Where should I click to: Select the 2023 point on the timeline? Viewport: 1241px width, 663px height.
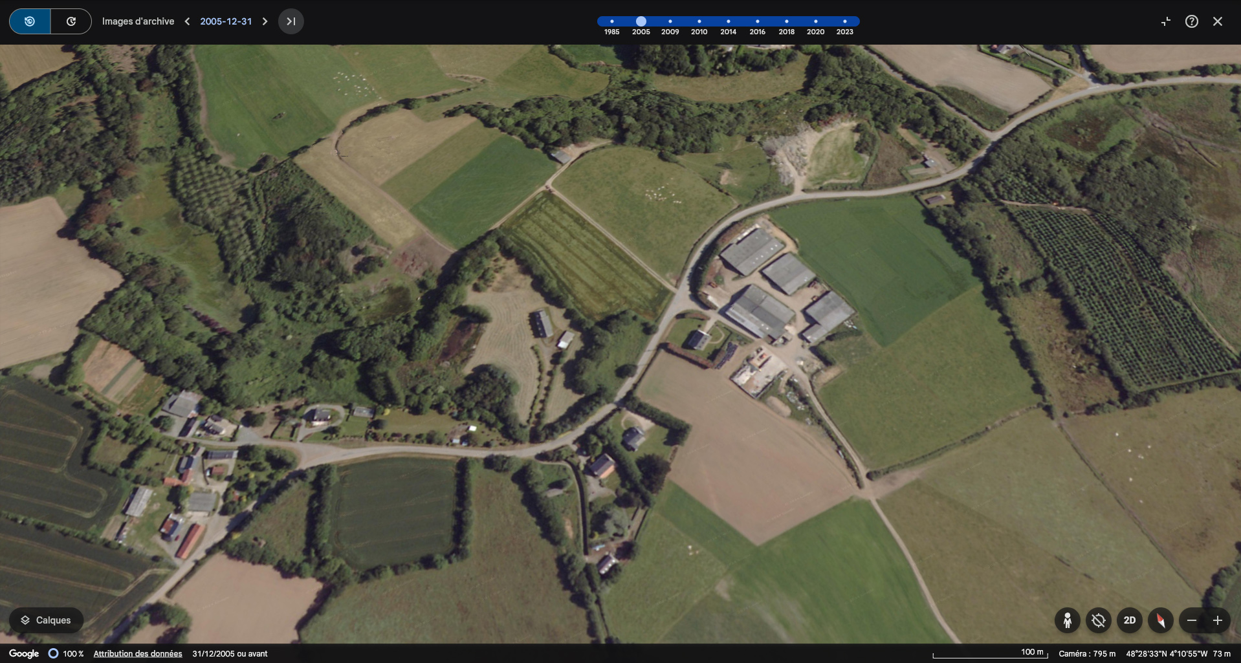click(844, 21)
